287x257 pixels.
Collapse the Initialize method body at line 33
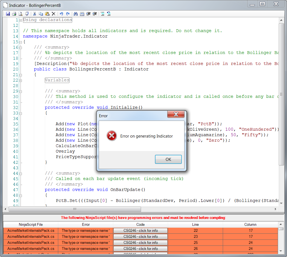tap(21, 113)
